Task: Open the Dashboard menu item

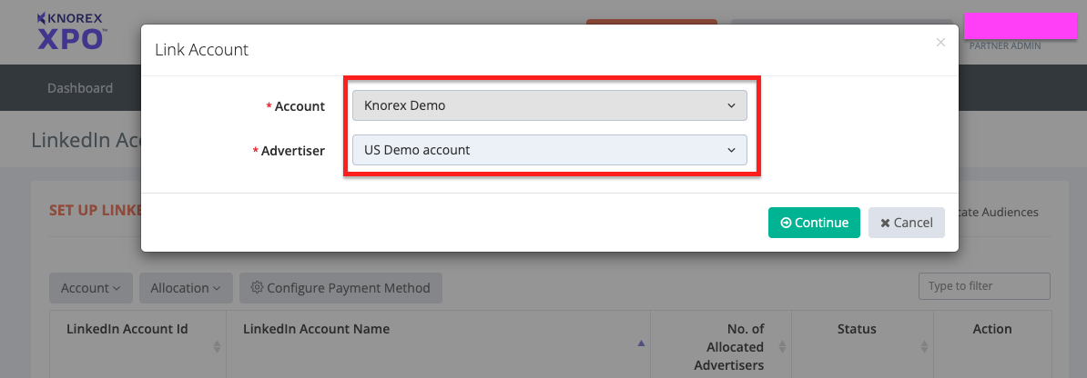Action: [x=80, y=88]
